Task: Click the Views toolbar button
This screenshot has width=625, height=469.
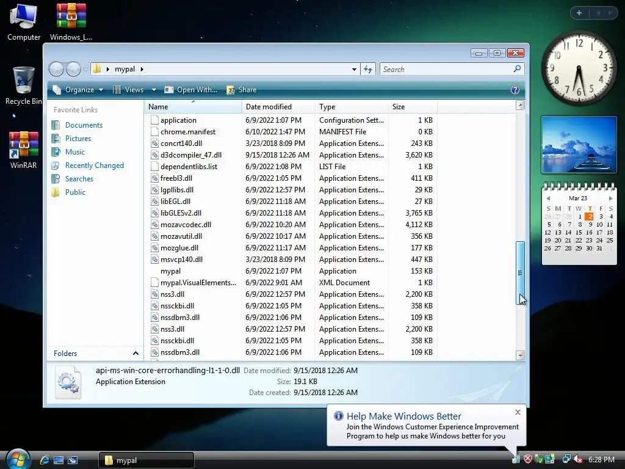Action: tap(129, 90)
